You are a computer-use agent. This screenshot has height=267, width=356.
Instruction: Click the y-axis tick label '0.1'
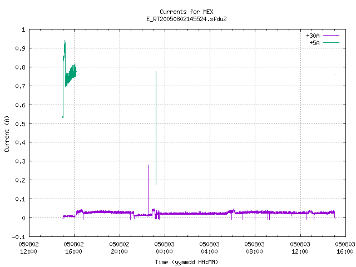(x=20, y=199)
